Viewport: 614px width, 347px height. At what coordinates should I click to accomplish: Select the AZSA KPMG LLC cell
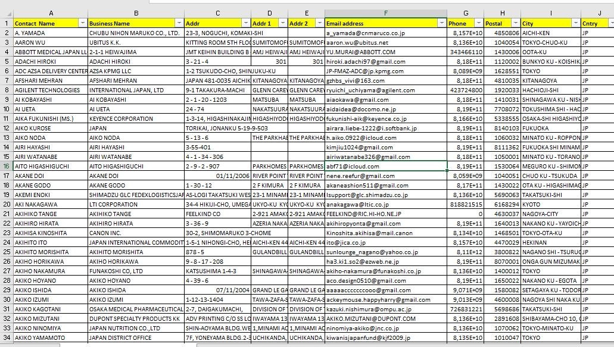pyautogui.click(x=136, y=71)
